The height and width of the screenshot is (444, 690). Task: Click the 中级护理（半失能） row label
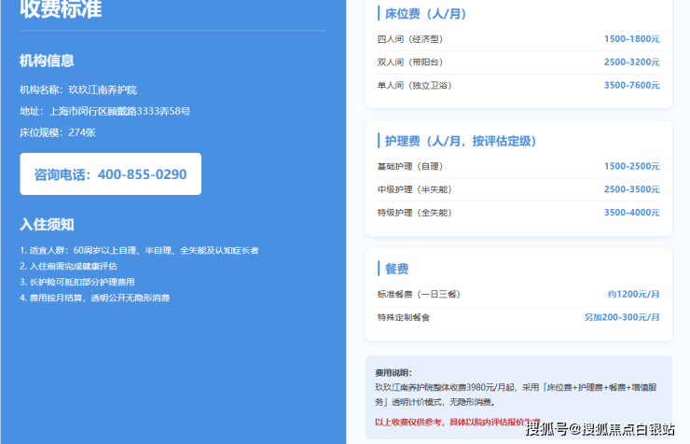(414, 189)
